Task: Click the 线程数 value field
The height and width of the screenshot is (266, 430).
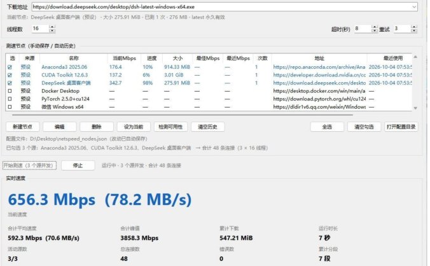Action: (x=40, y=29)
